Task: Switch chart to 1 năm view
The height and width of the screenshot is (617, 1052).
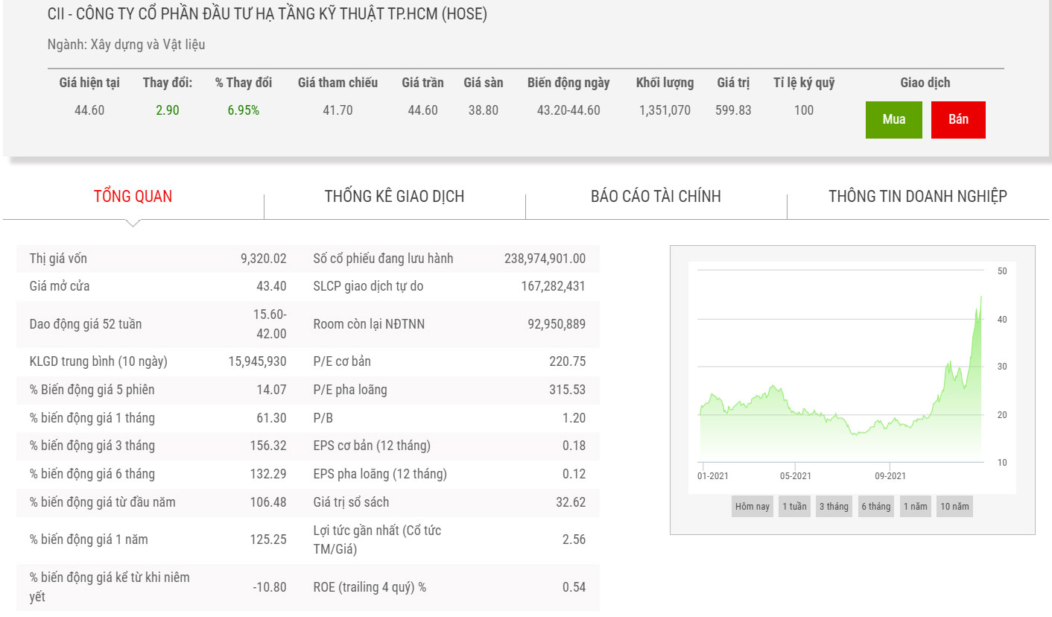Action: pyautogui.click(x=915, y=507)
